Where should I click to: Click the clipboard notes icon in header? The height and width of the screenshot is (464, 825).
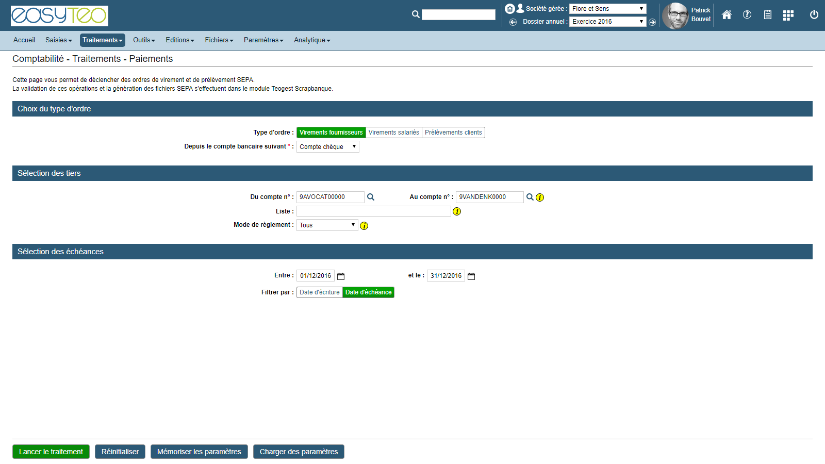click(x=767, y=15)
